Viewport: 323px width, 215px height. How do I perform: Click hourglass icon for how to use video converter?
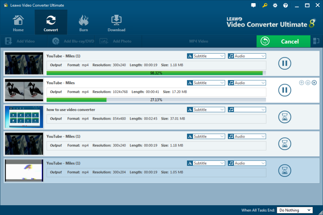coord(285,117)
